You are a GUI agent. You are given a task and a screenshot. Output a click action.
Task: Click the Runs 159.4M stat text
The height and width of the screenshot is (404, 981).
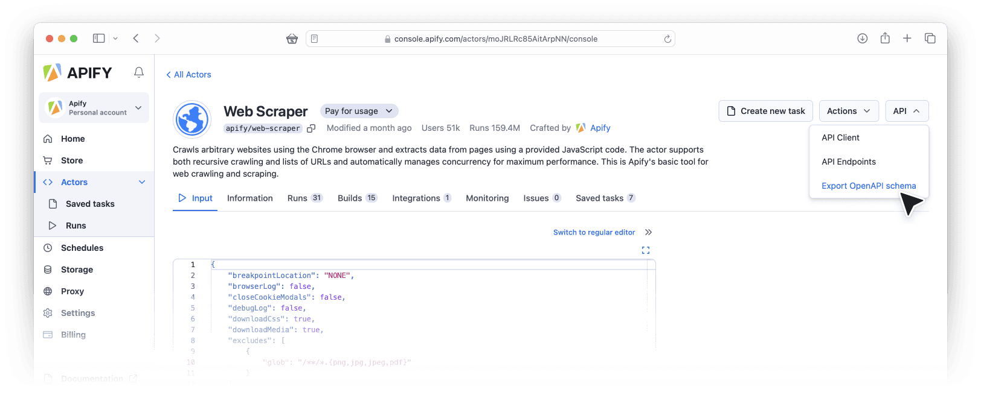pyautogui.click(x=495, y=128)
